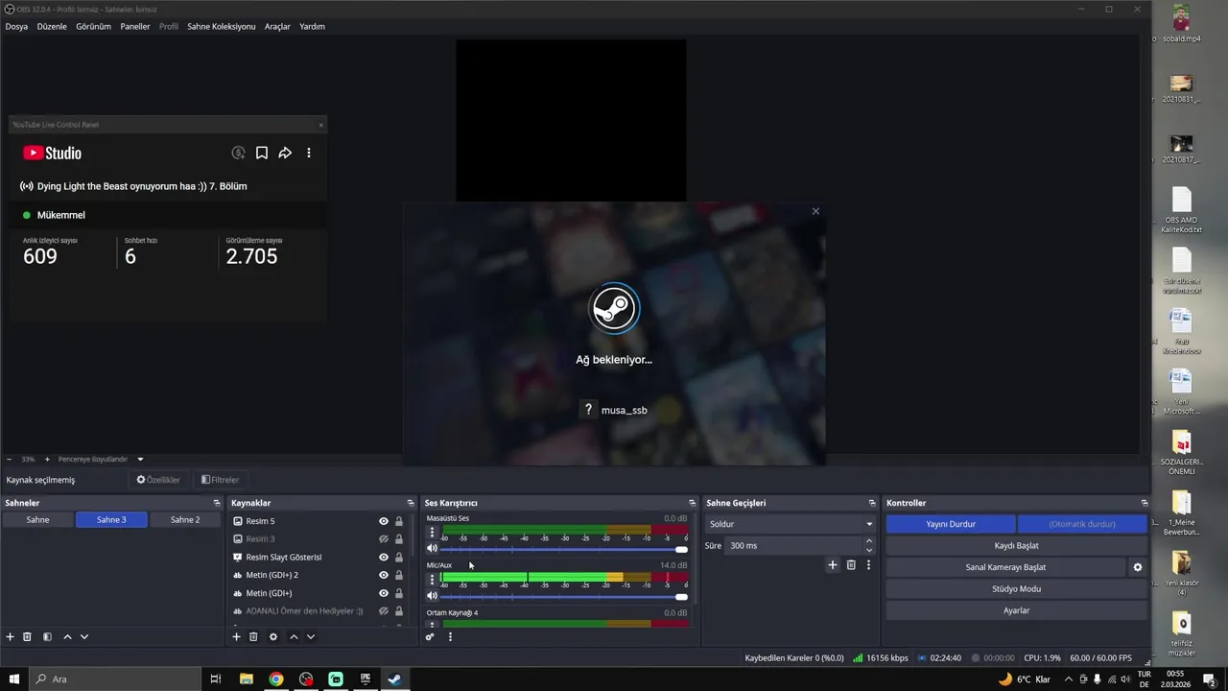This screenshot has height=691, width=1228.
Task: Pop out the Sahneler dock panel
Action: (x=217, y=503)
